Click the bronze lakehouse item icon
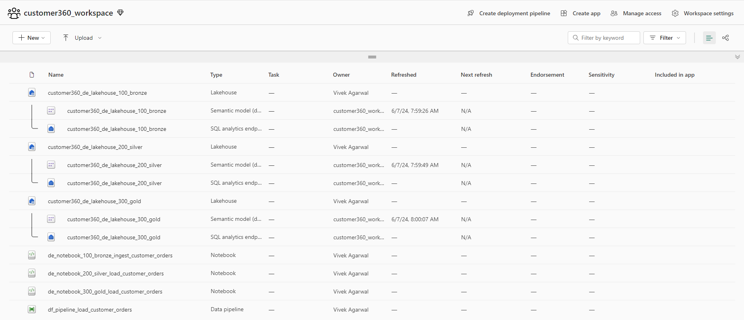This screenshot has height=320, width=744. (x=32, y=93)
